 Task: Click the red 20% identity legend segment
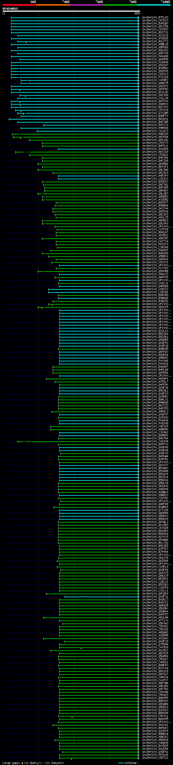19,5
